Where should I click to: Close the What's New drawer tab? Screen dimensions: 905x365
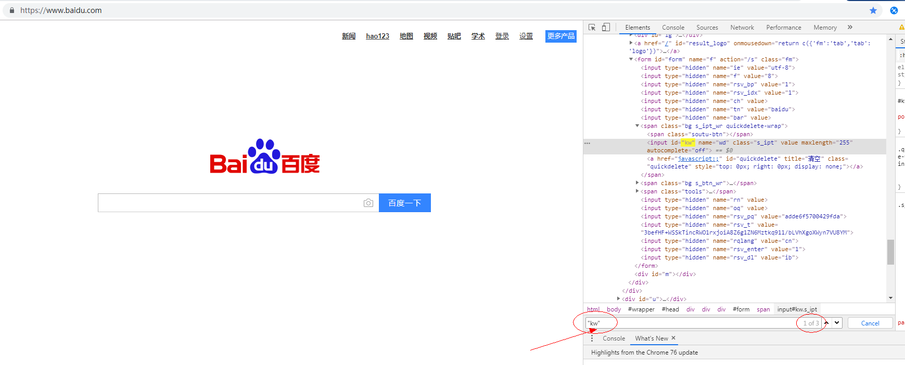(x=673, y=338)
